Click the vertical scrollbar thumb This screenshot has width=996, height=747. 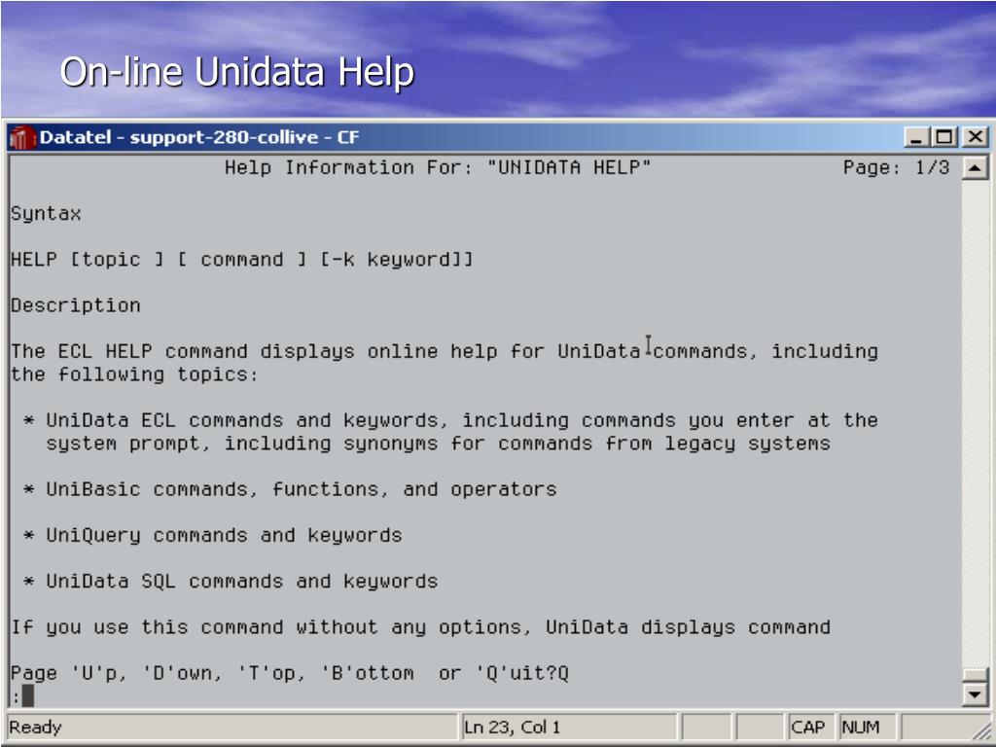coord(975,675)
